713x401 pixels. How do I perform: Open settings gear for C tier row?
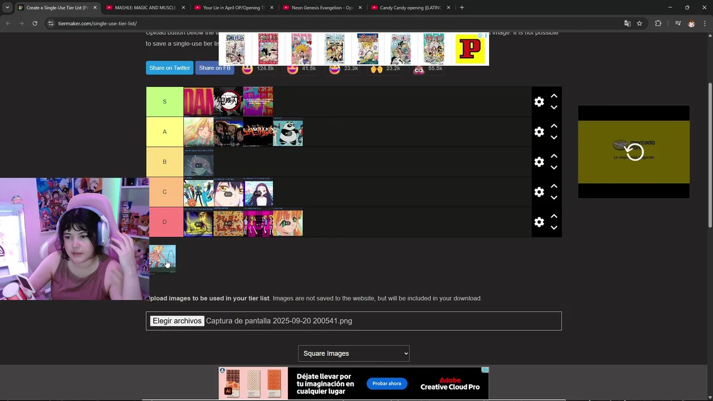539,192
